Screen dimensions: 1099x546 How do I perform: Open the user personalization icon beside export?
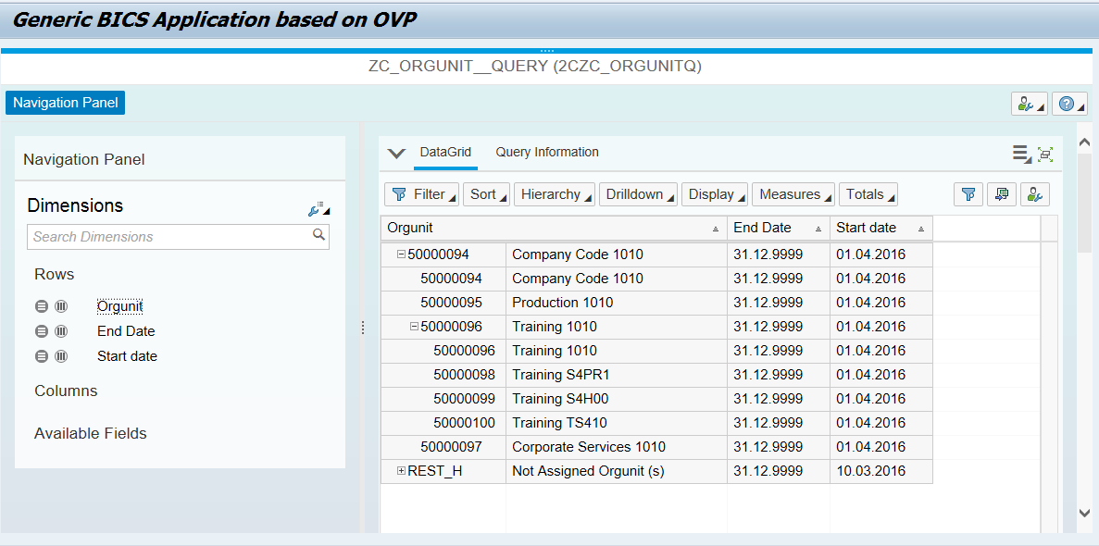coord(1034,194)
